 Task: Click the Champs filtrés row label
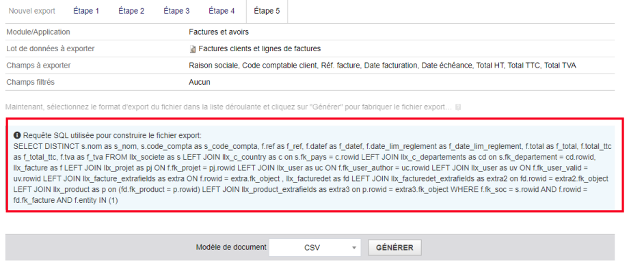pyautogui.click(x=31, y=82)
